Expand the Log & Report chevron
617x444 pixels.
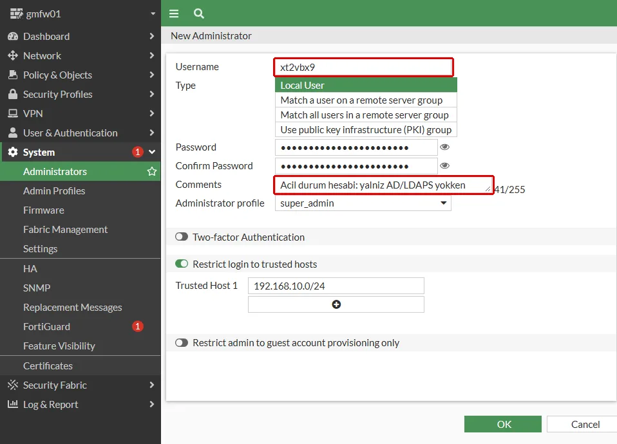point(152,404)
